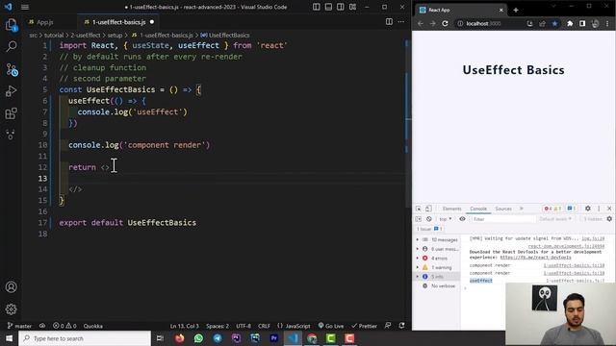The width and height of the screenshot is (616, 346).
Task: Toggle Primary Side Bar layout icon
Action: (x=317, y=7)
